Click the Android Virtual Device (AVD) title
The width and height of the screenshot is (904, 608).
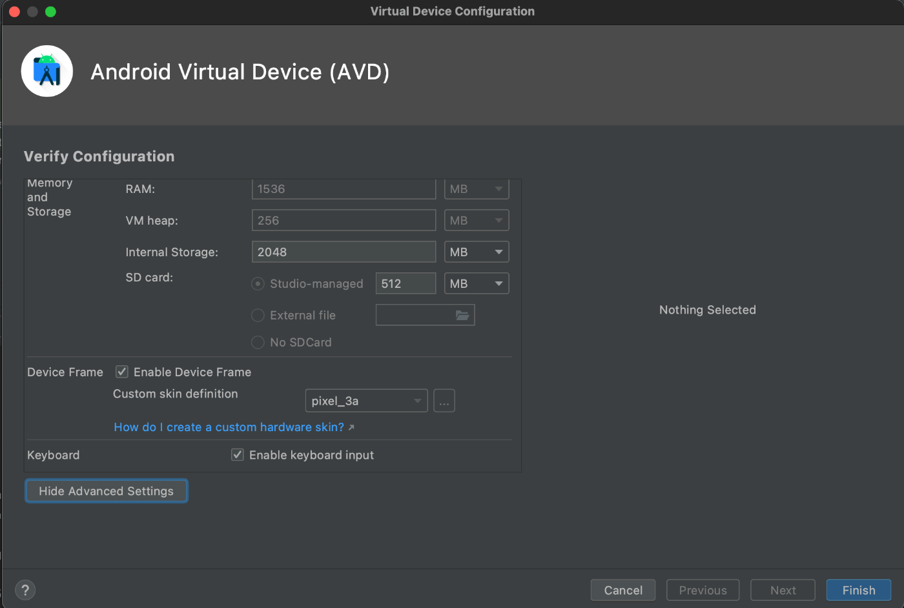point(240,72)
